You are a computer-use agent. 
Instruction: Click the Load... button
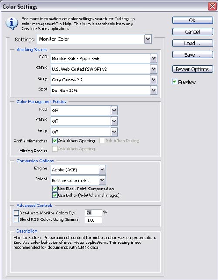(193, 43)
